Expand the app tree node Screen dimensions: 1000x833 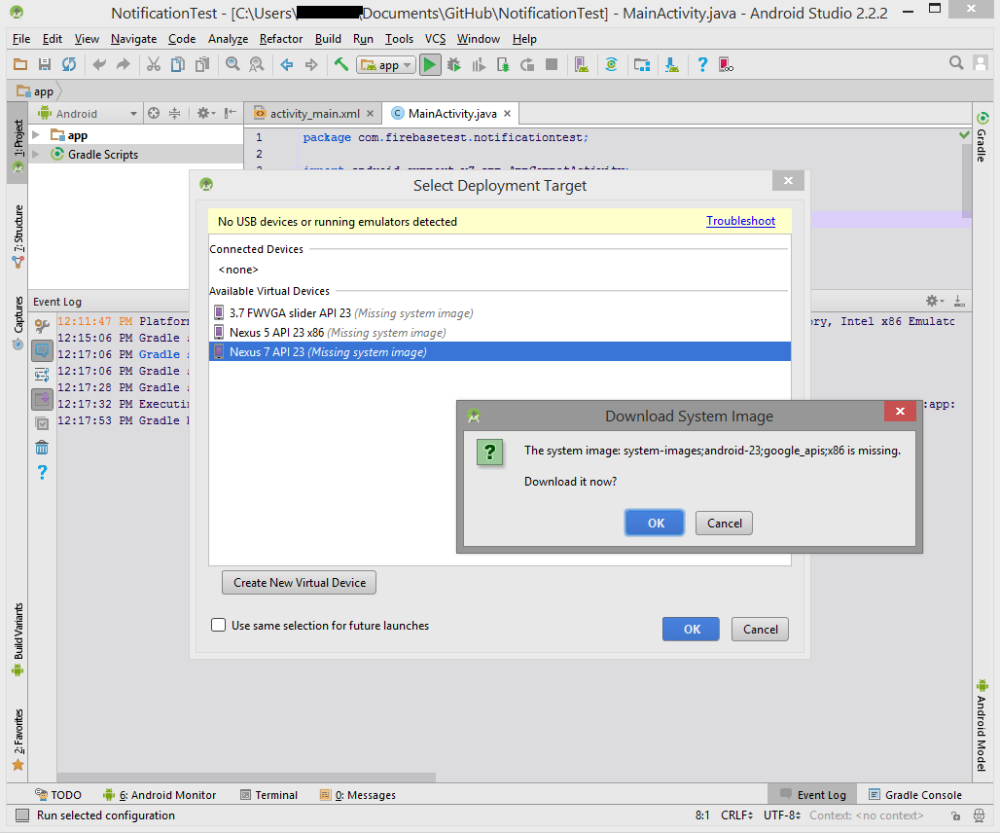click(x=36, y=135)
